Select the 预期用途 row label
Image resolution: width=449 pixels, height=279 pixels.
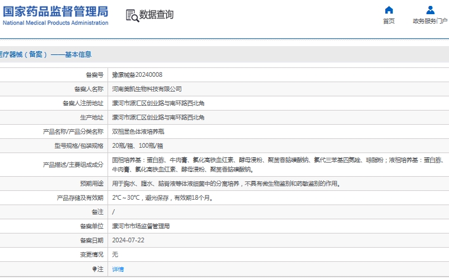[x=92, y=184]
